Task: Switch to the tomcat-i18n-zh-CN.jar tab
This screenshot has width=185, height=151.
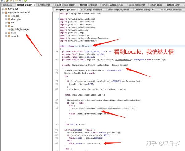Action: tap(64, 5)
